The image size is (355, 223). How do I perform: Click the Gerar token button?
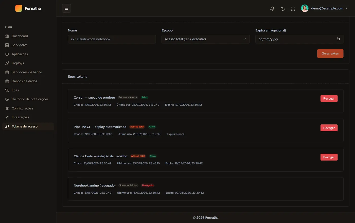coord(330,53)
